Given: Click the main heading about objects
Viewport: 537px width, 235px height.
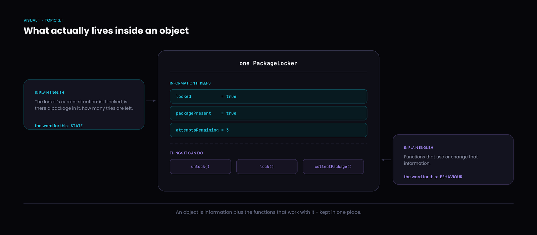Looking at the screenshot, I should 106,31.
